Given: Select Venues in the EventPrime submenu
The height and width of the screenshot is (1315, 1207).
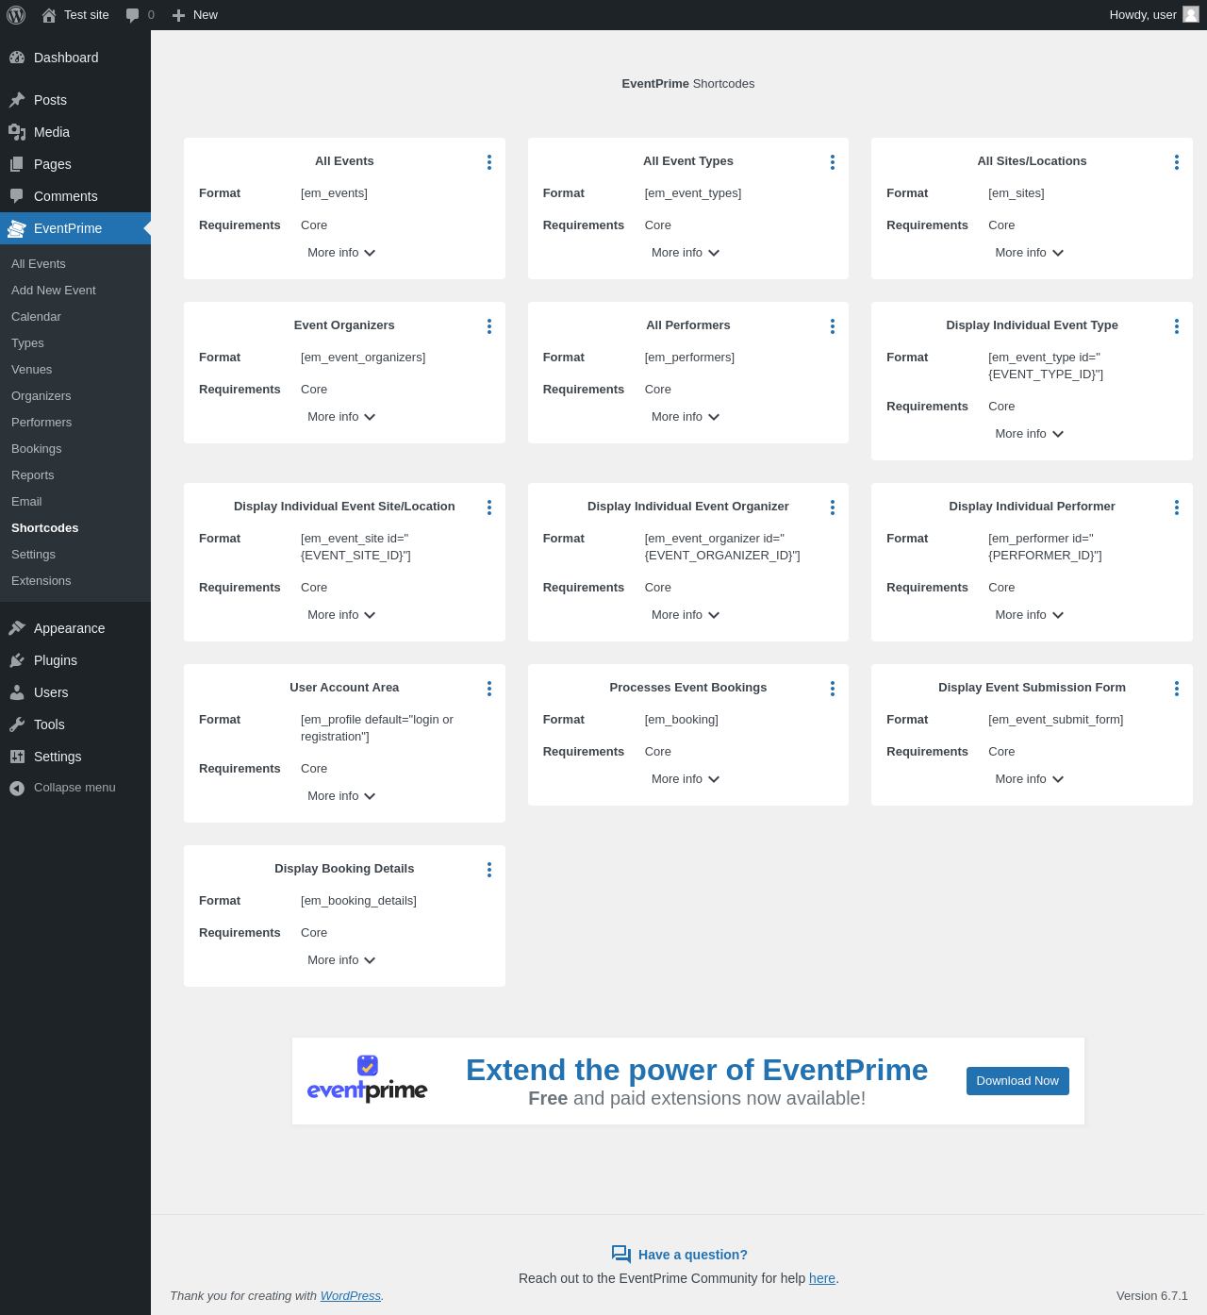Looking at the screenshot, I should pos(75,370).
